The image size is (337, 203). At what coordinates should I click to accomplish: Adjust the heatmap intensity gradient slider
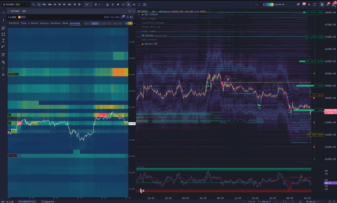[269, 5]
